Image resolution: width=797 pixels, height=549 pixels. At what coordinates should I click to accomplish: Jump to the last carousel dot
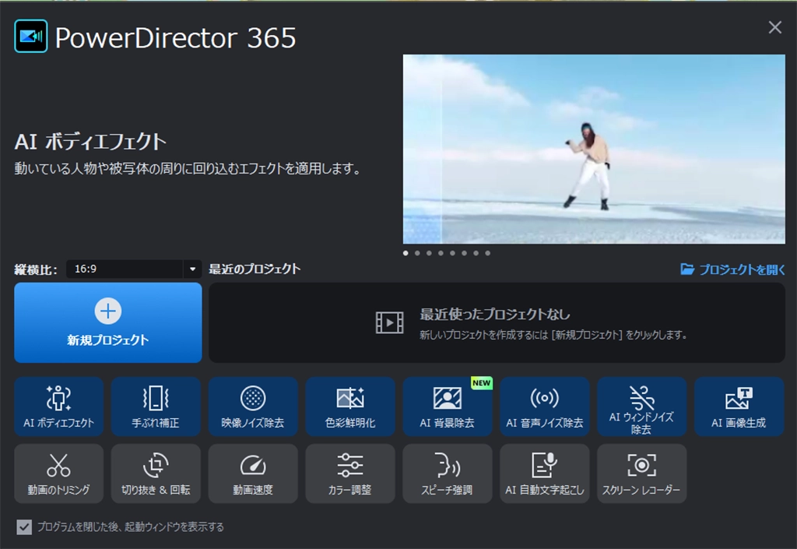coord(487,253)
